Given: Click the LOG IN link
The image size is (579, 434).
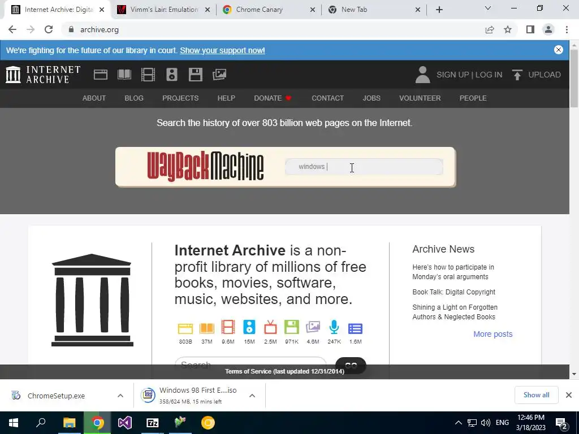Looking at the screenshot, I should [x=489, y=75].
